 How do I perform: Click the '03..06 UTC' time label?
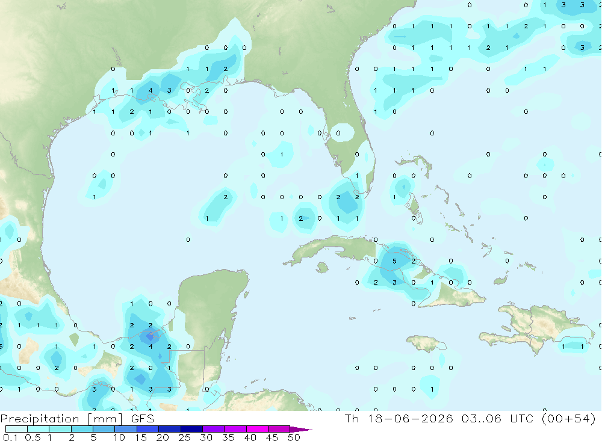497,418
